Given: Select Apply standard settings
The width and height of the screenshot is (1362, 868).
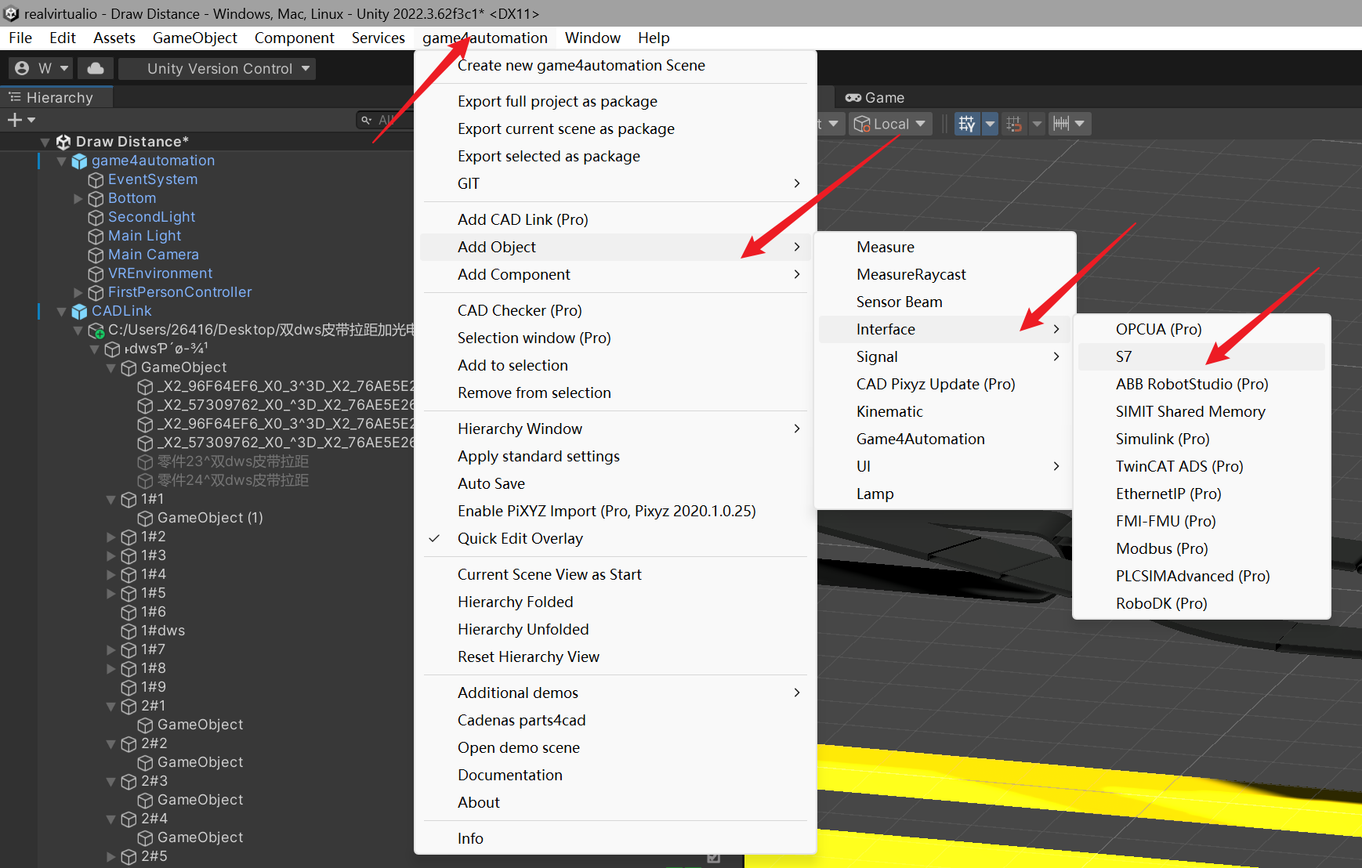Looking at the screenshot, I should tap(615, 456).
